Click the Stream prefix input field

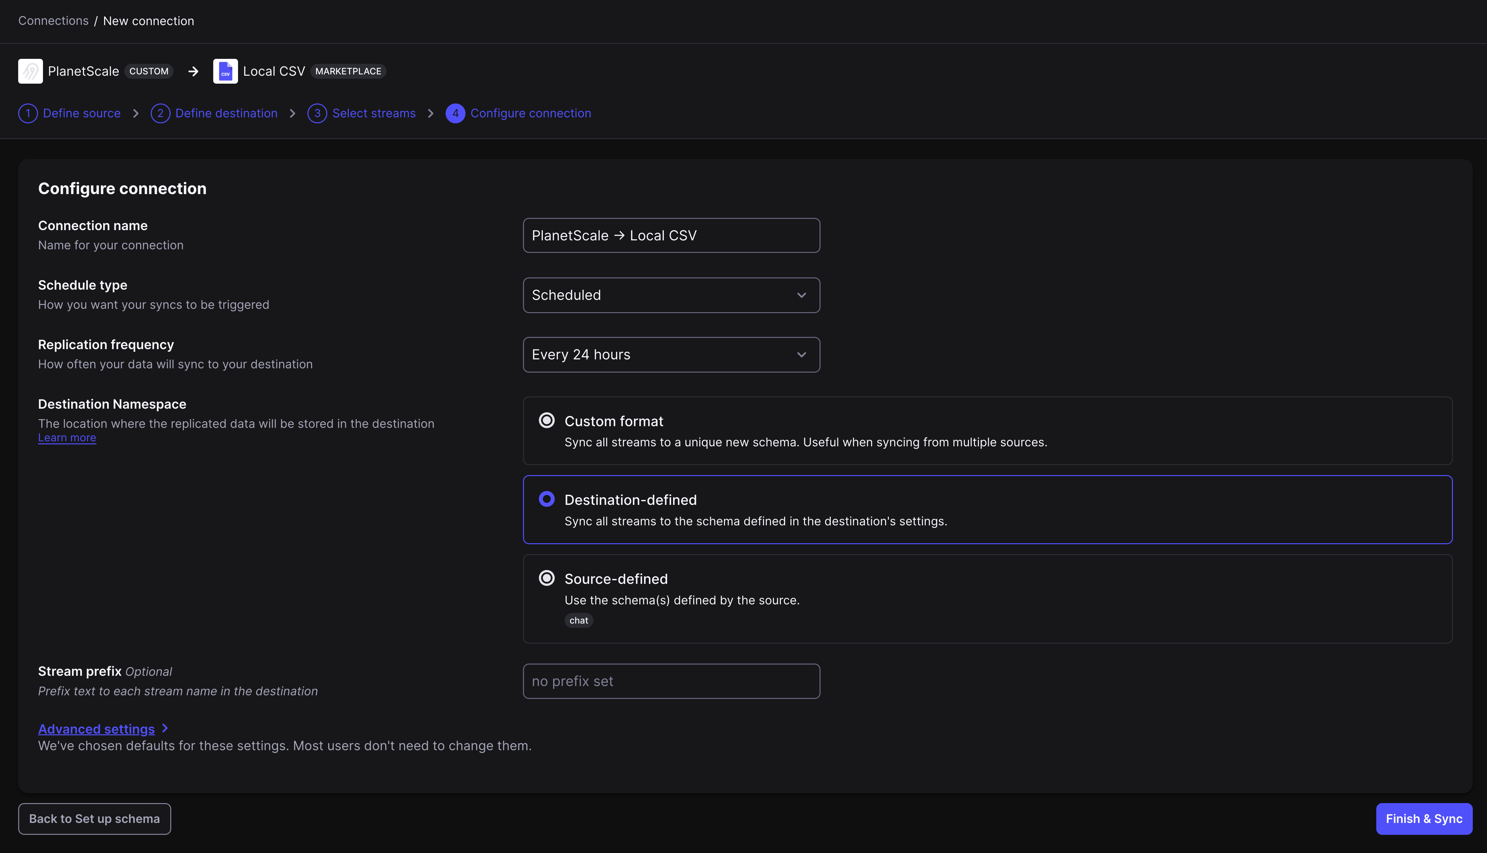[671, 681]
